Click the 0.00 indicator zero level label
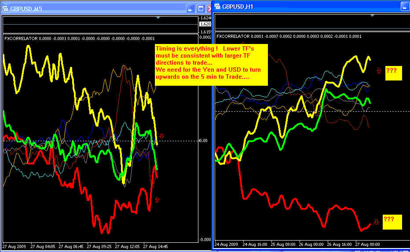 203,141
